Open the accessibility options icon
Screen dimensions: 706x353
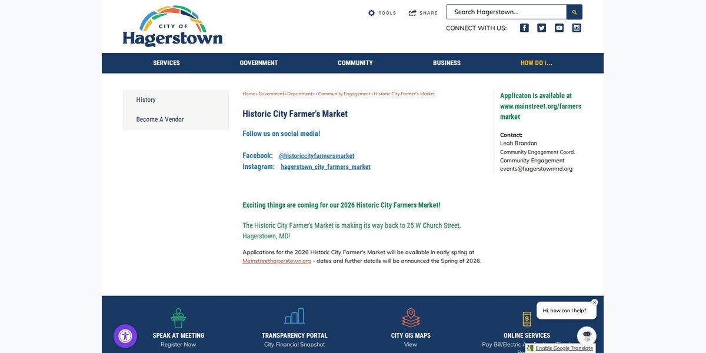125,337
